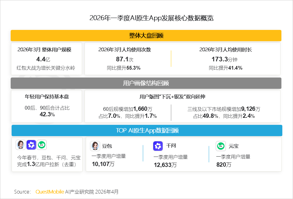Click the small green 元宝 icon in the left card

click(x=42, y=145)
